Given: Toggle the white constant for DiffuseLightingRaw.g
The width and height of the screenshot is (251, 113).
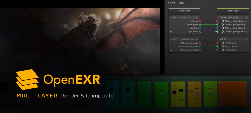Looking at the screenshot, I should (x=223, y=25).
